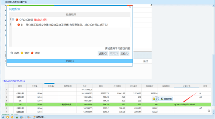This screenshot has height=119, width=215.
Task: Click the 修复(F) button
Action: point(114,53)
